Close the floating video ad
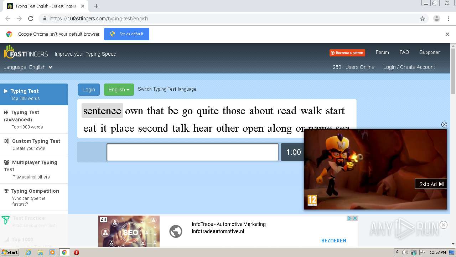 444,125
